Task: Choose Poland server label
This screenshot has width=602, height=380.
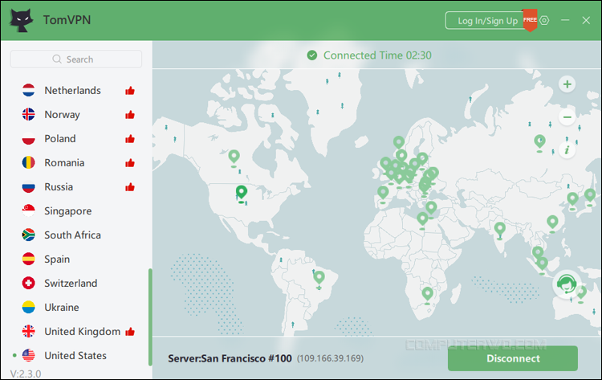Action: [60, 139]
